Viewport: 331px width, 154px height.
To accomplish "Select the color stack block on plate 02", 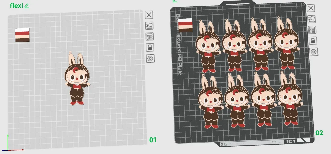I will pyautogui.click(x=185, y=25).
